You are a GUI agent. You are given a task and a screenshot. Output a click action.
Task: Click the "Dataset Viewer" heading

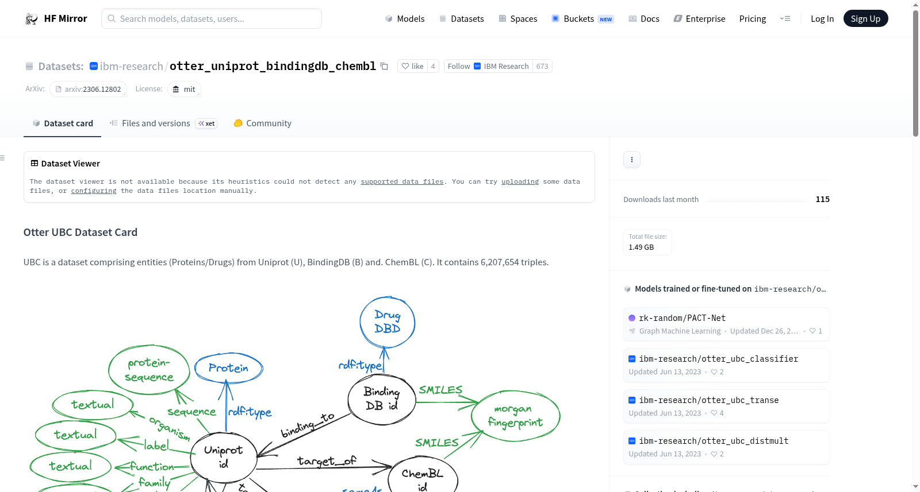70,164
